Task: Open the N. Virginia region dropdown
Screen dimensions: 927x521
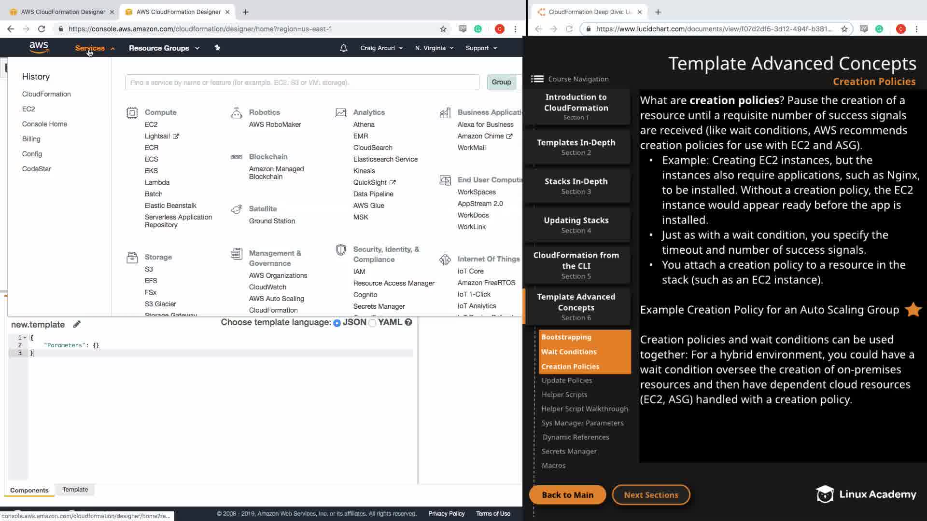Action: 434,48
